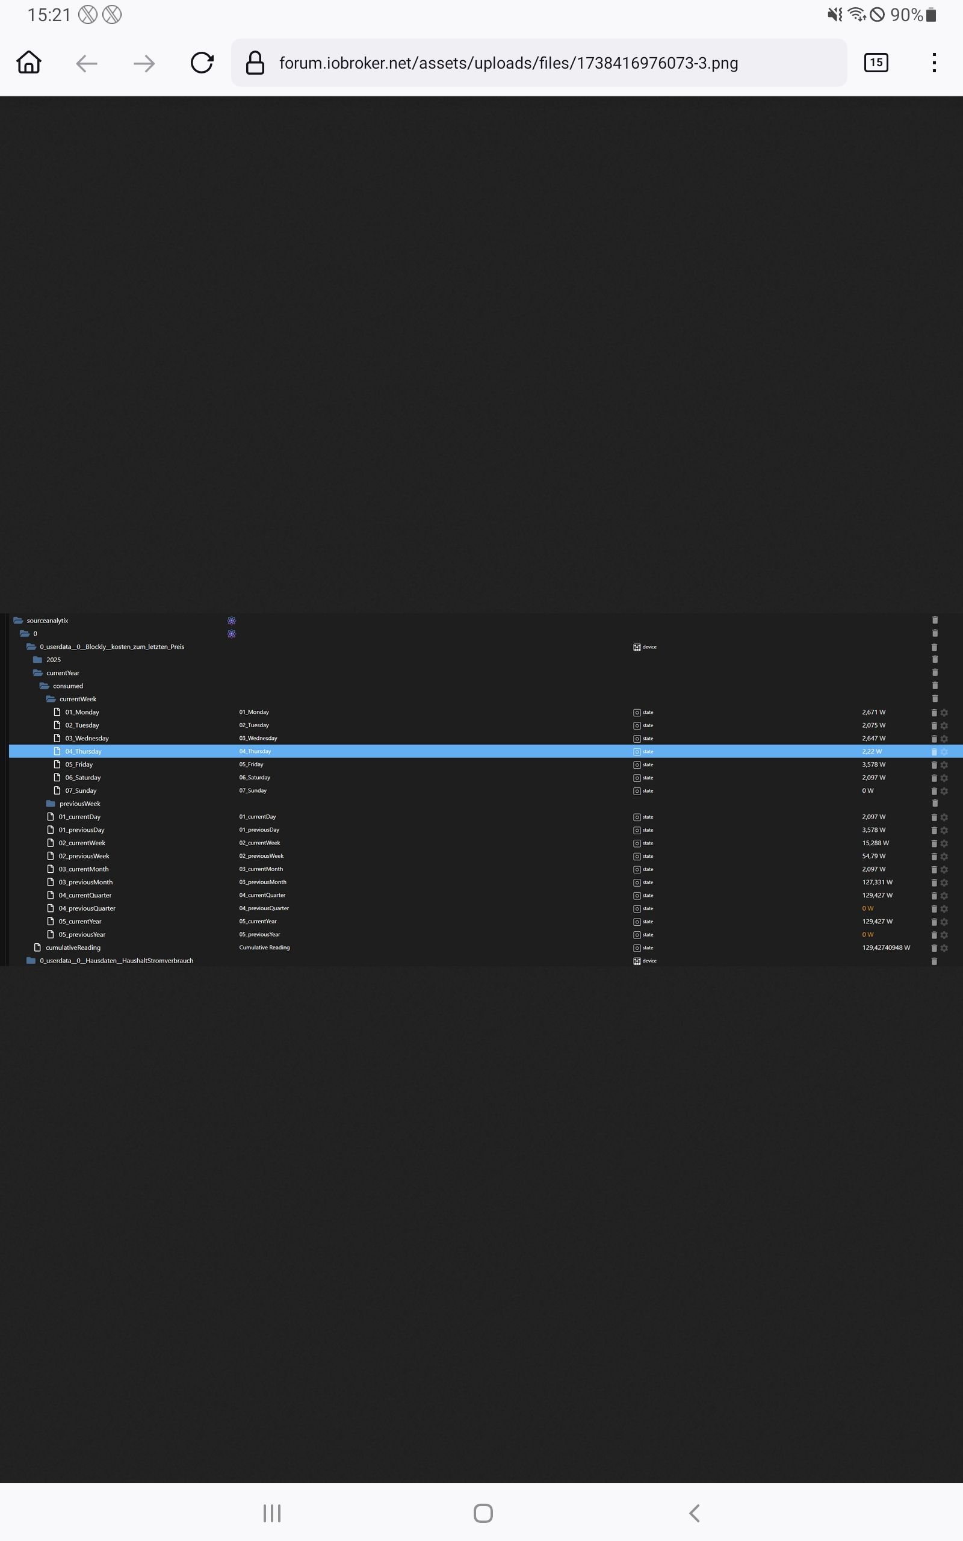The image size is (963, 1541).
Task: Select the cumulativeReading entry in the tree
Action: [x=73, y=947]
